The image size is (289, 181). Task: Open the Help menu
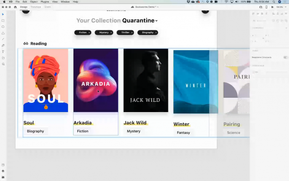point(75,2)
